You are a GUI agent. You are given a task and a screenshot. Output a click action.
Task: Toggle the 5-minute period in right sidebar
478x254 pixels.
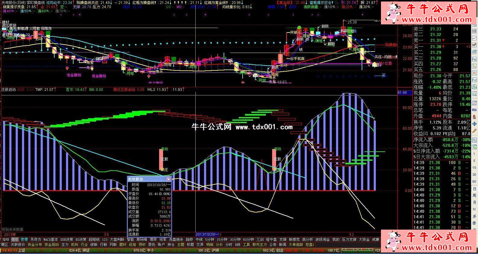(x=474, y=161)
